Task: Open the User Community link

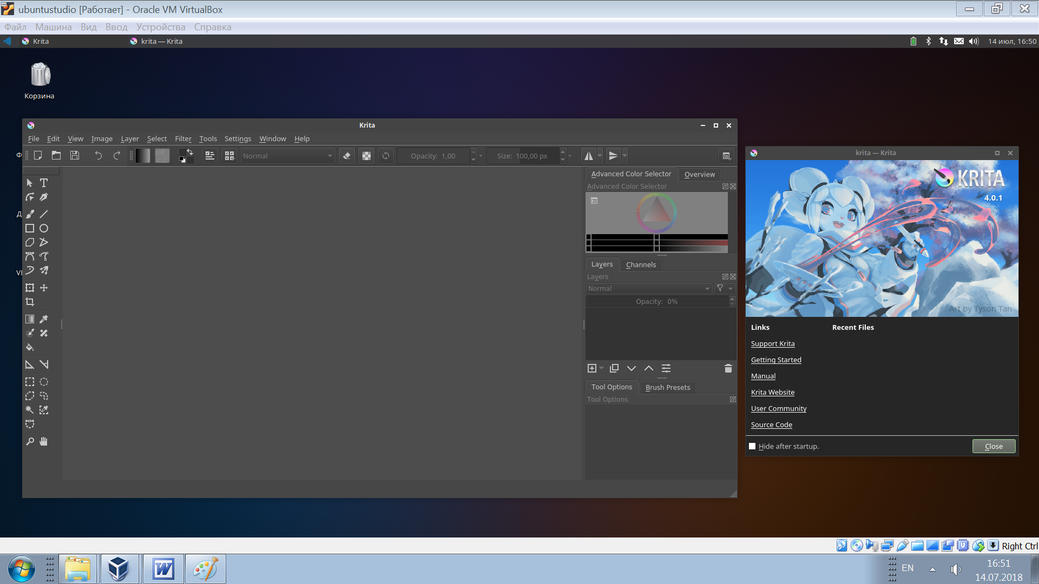Action: click(x=779, y=408)
